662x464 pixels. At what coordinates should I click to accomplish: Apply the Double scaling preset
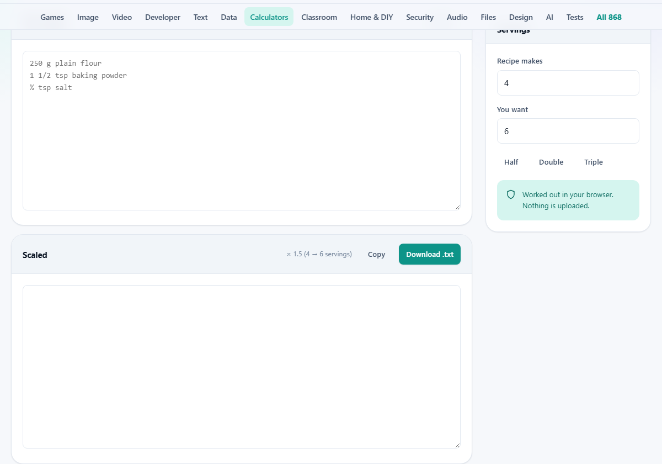551,162
